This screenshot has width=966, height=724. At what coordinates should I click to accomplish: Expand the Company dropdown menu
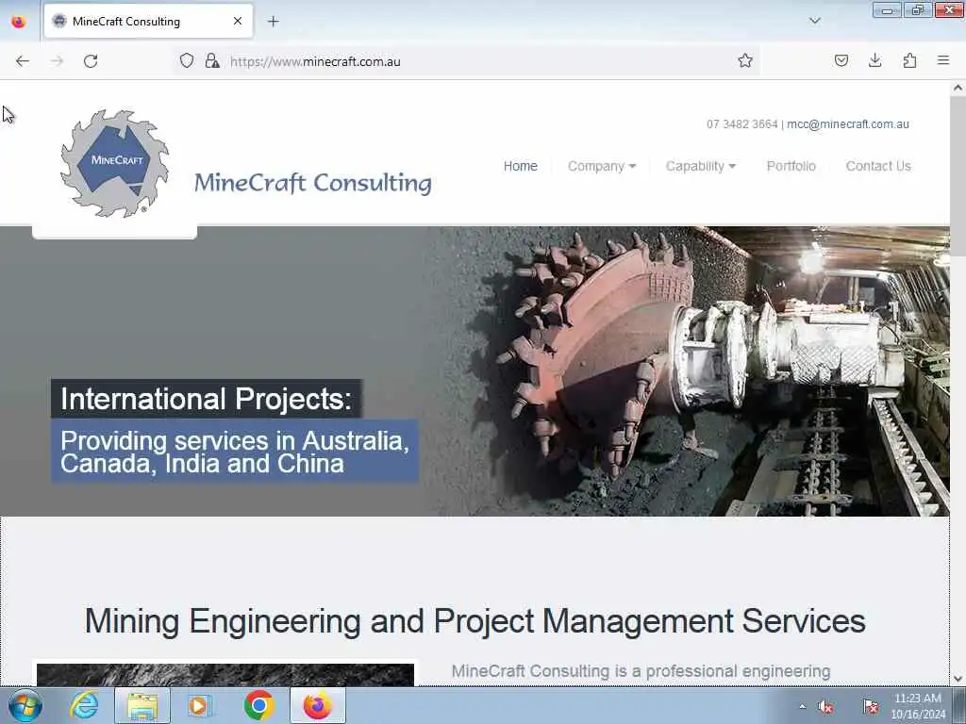point(601,166)
